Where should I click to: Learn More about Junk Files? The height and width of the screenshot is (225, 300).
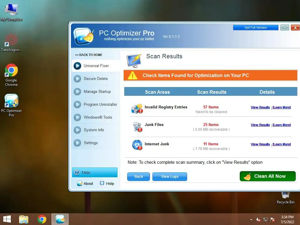tap(282, 125)
